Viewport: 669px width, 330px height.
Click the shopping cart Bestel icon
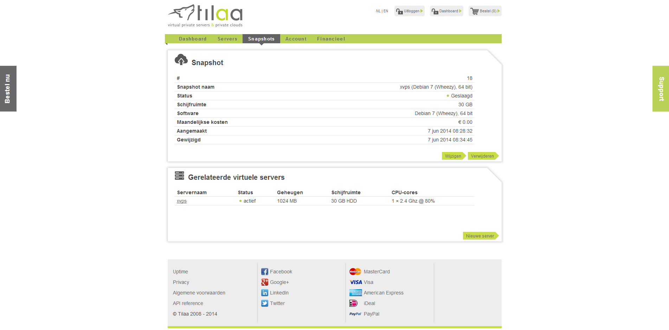point(475,11)
